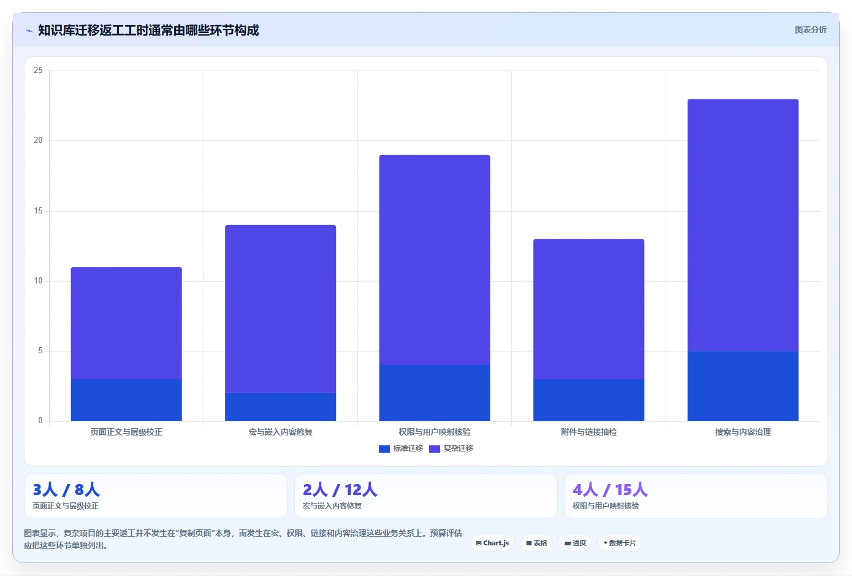Screen dimensions: 852x576
Task: Click the 附件与链接抽检 x-axis label
Action: (x=589, y=432)
